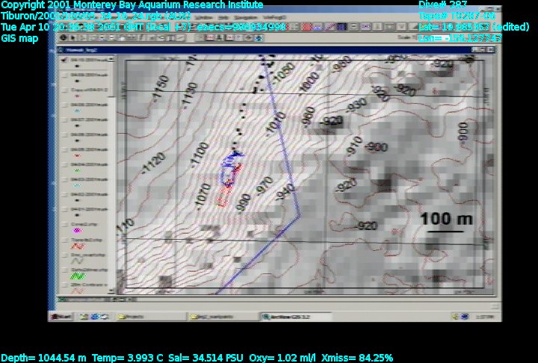
Task: Select the Label tool
Action: tap(162, 38)
